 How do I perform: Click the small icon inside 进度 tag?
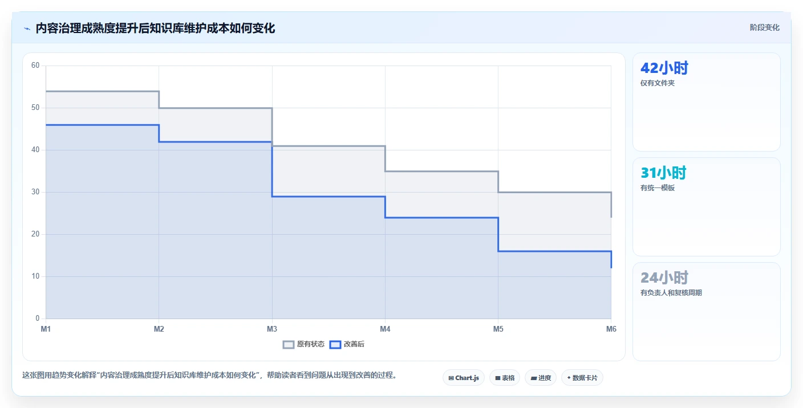[533, 378]
